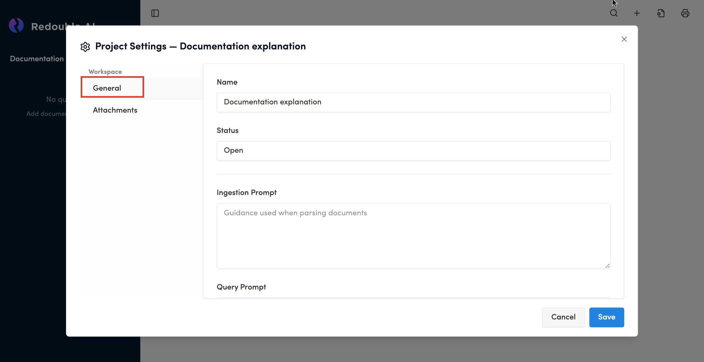
Task: Click into the Ingestion Prompt textarea
Action: [x=413, y=236]
